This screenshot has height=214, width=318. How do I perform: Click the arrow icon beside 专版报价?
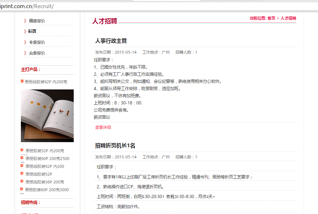click(25, 42)
